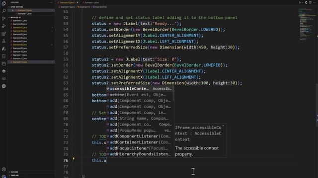Open Example03.java in file tree

coord(20,28)
